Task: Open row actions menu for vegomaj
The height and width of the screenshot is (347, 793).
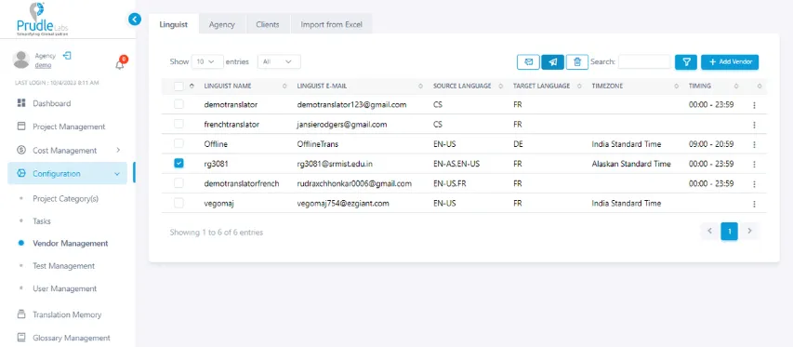Action: coord(754,204)
